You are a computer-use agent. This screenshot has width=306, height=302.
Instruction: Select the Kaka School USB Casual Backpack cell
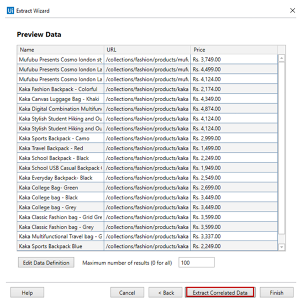[60, 168]
